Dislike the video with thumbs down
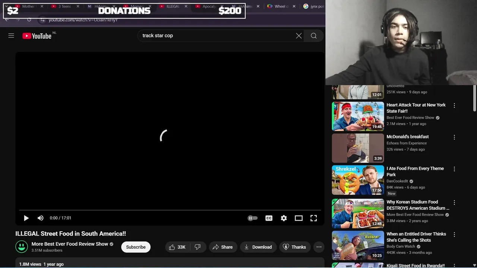 coord(198,247)
